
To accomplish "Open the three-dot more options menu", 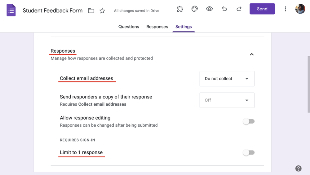I will coord(286,9).
